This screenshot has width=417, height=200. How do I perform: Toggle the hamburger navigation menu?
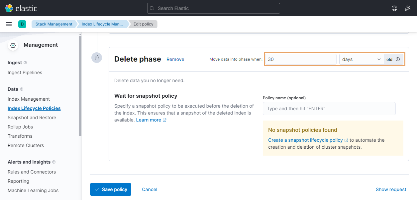click(x=9, y=24)
